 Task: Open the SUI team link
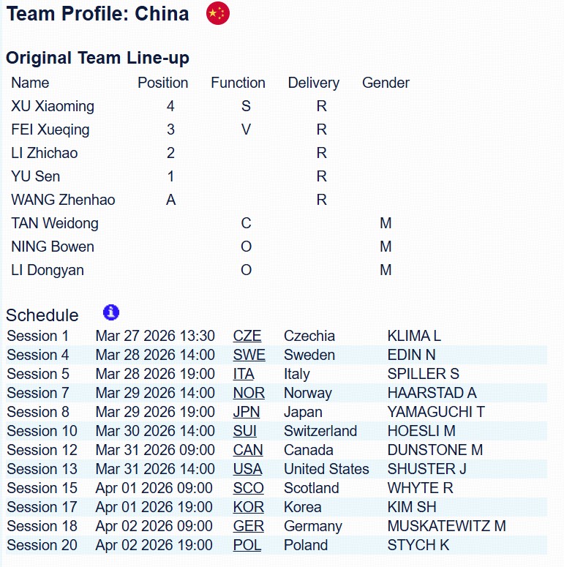pos(245,431)
